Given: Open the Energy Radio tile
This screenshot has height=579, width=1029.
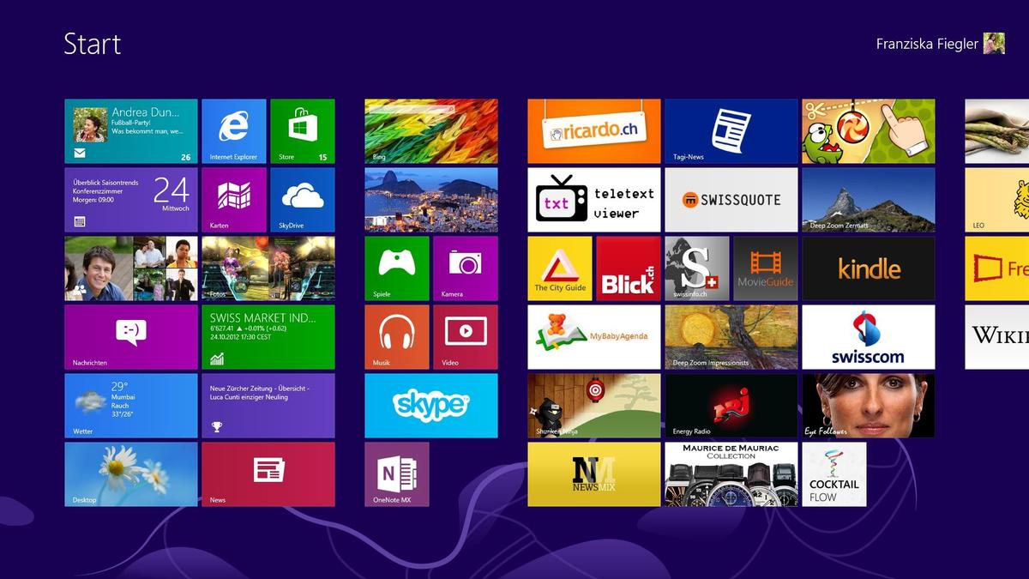Looking at the screenshot, I should coord(731,406).
